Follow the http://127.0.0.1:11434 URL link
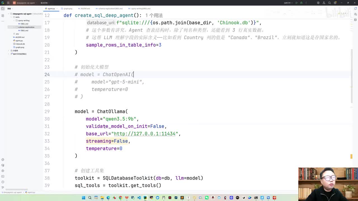Image resolution: width=358 pixels, height=201 pixels. tap(145, 134)
